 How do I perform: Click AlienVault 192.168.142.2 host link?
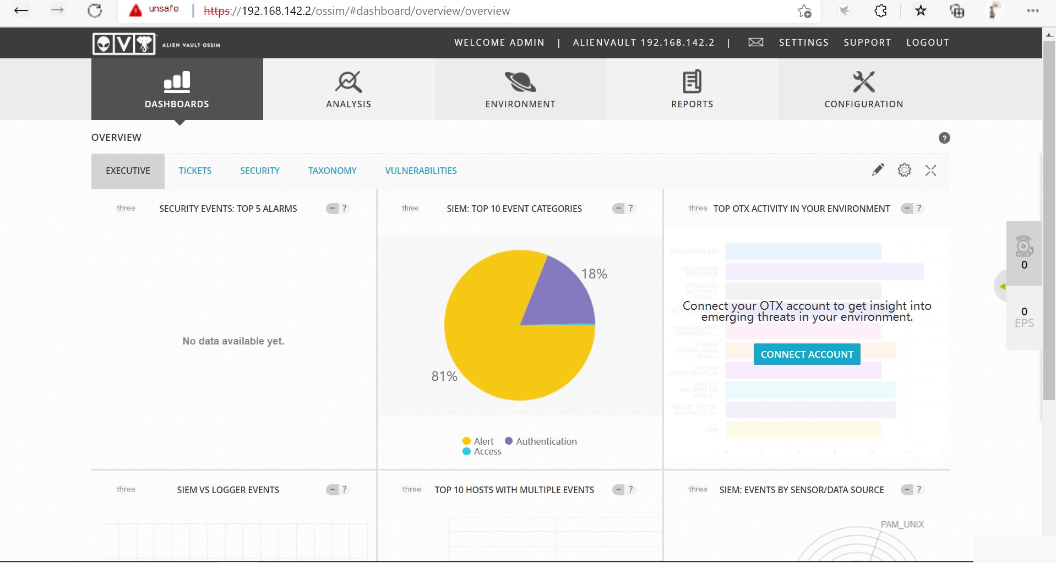tap(644, 42)
